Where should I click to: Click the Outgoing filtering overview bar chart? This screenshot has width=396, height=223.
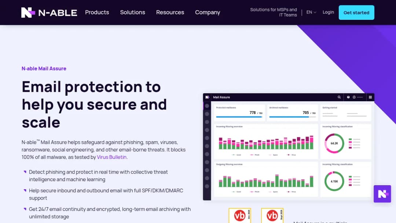click(x=266, y=180)
